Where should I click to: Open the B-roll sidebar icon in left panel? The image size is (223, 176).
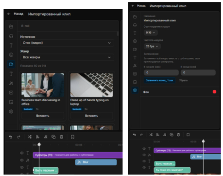[x=11, y=64]
